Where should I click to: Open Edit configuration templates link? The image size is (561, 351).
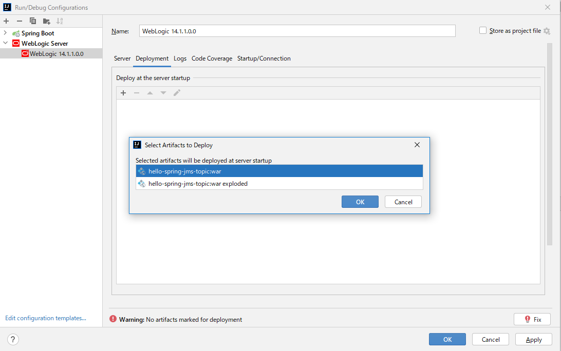pos(45,318)
